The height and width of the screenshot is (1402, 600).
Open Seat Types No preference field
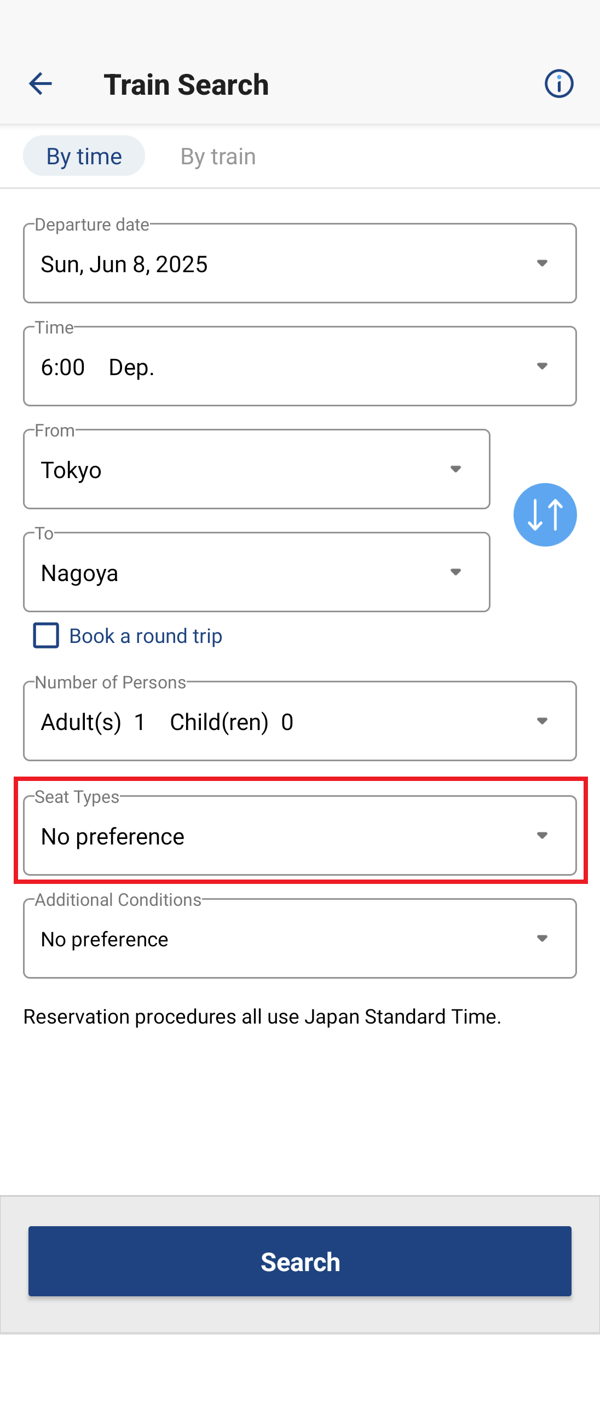(300, 835)
